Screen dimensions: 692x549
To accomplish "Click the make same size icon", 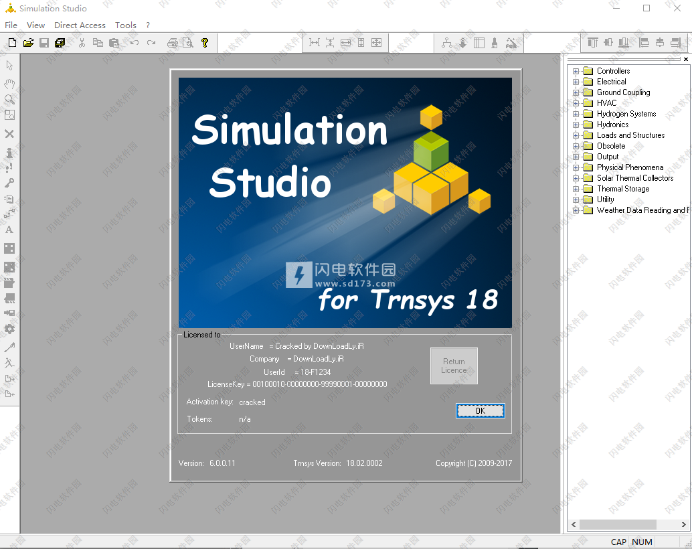I will [x=377, y=42].
